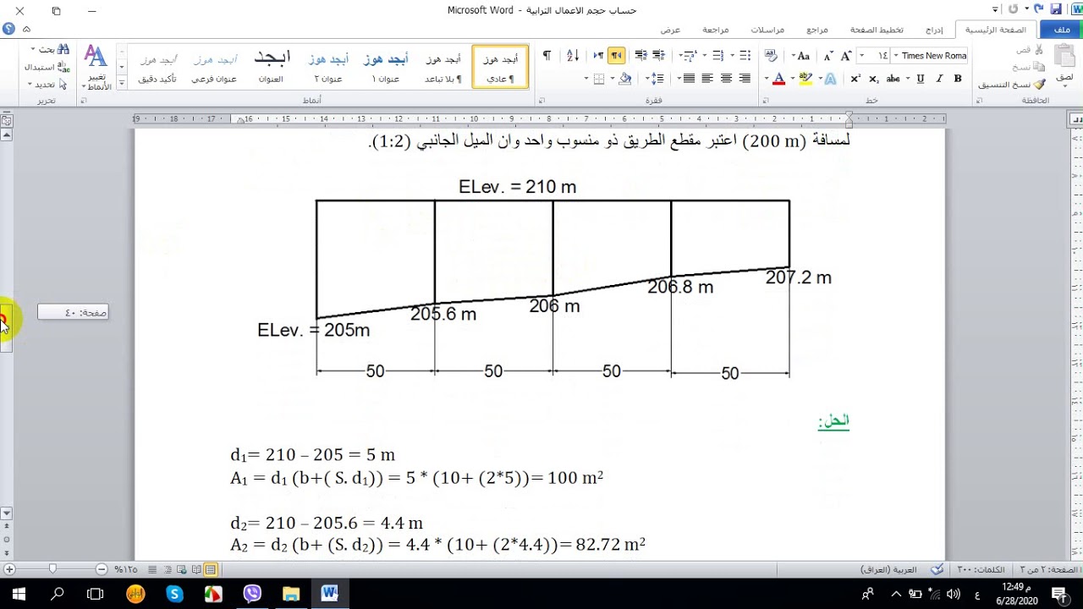Expand the styles gallery More arrow
Screen dimensions: 1083x609
pos(122,82)
